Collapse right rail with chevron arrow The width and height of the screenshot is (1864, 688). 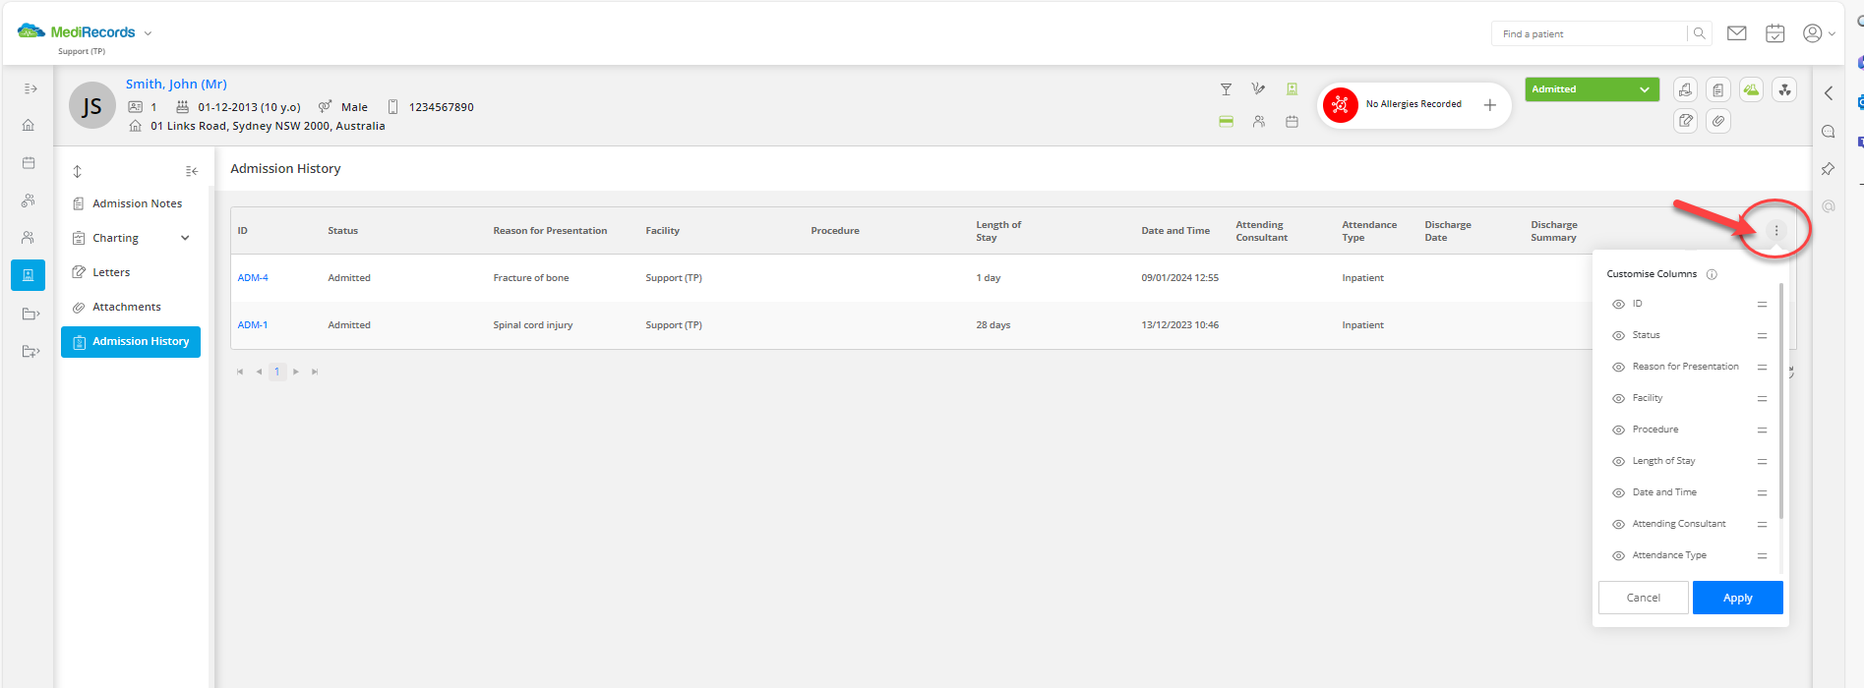[x=1829, y=93]
